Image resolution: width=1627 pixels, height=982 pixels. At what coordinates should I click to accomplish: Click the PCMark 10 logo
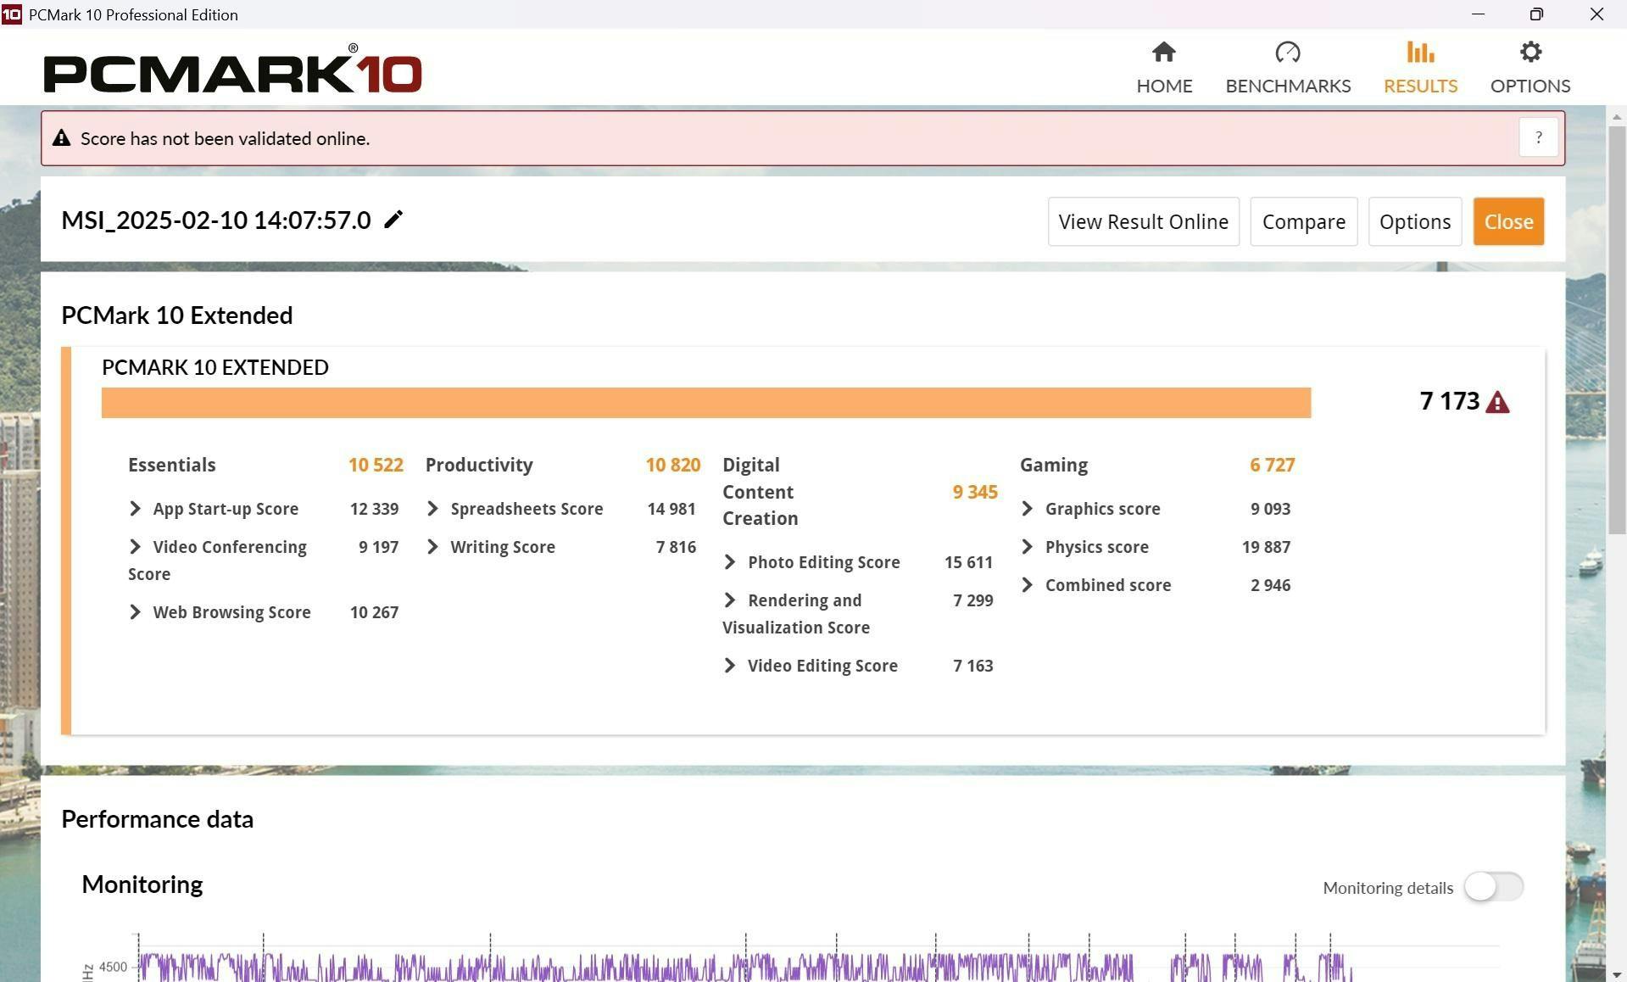232,70
